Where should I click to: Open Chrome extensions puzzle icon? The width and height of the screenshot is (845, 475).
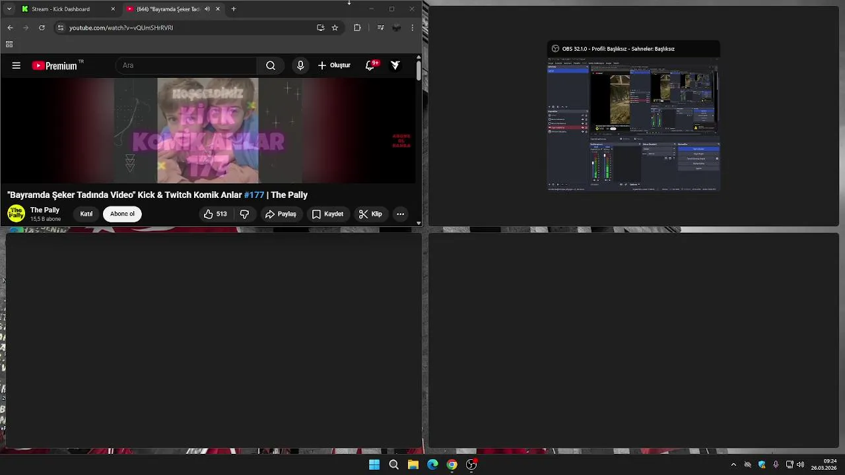[x=357, y=28]
